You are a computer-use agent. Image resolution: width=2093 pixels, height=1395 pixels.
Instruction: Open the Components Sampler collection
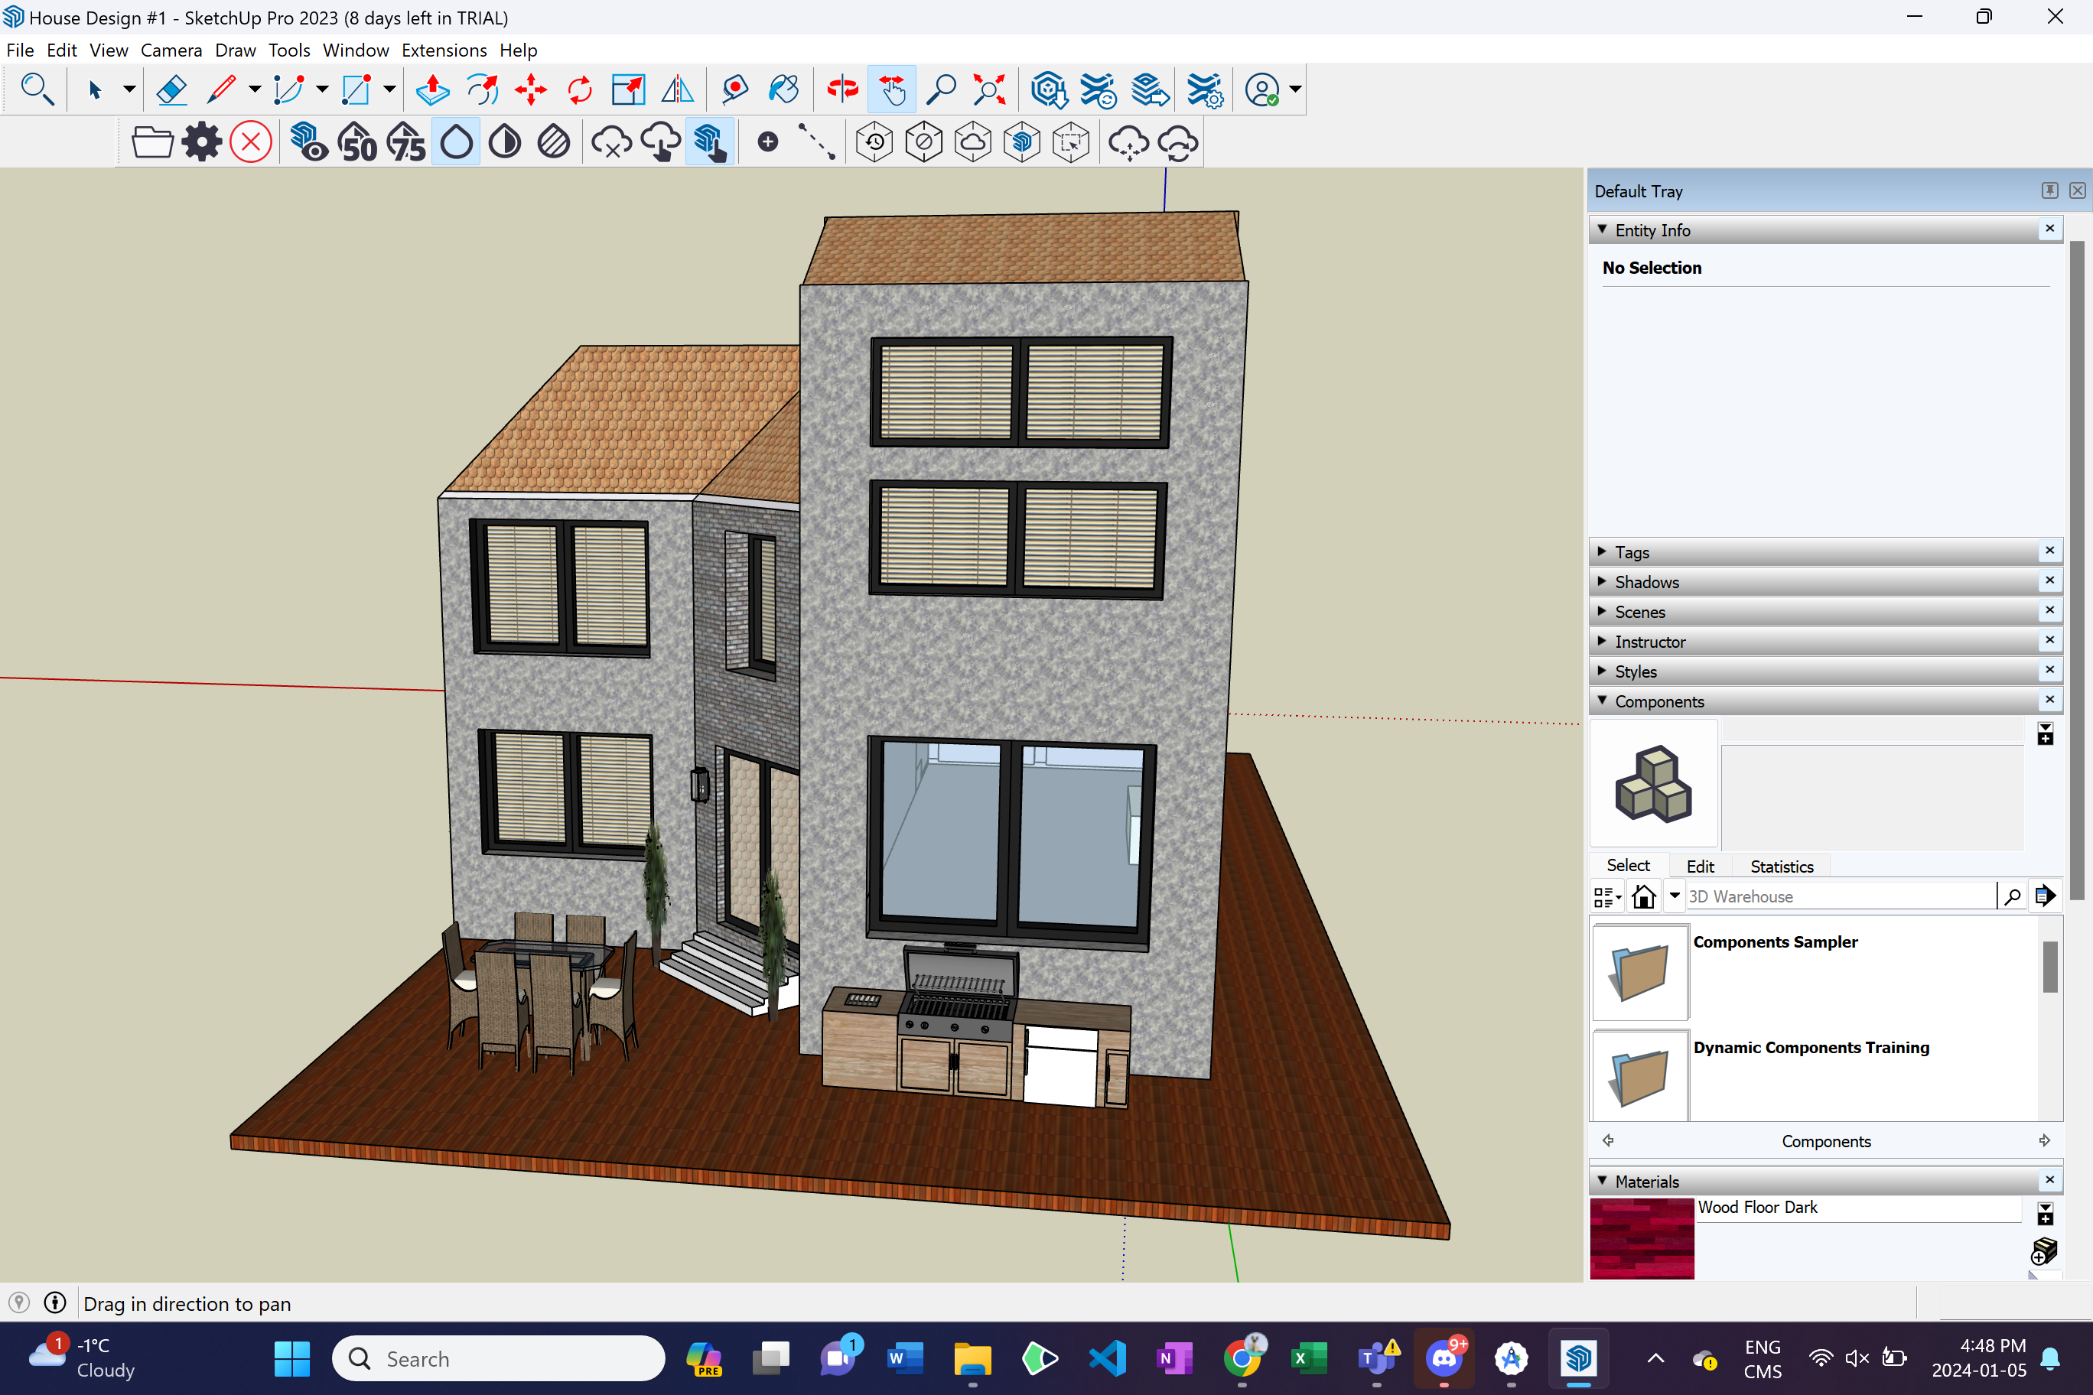pyautogui.click(x=1640, y=971)
